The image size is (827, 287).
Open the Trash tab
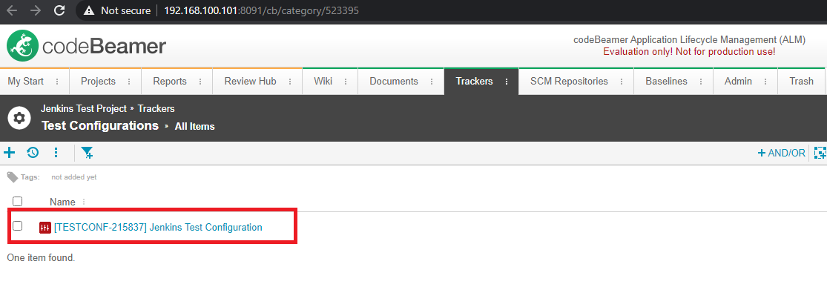point(802,82)
